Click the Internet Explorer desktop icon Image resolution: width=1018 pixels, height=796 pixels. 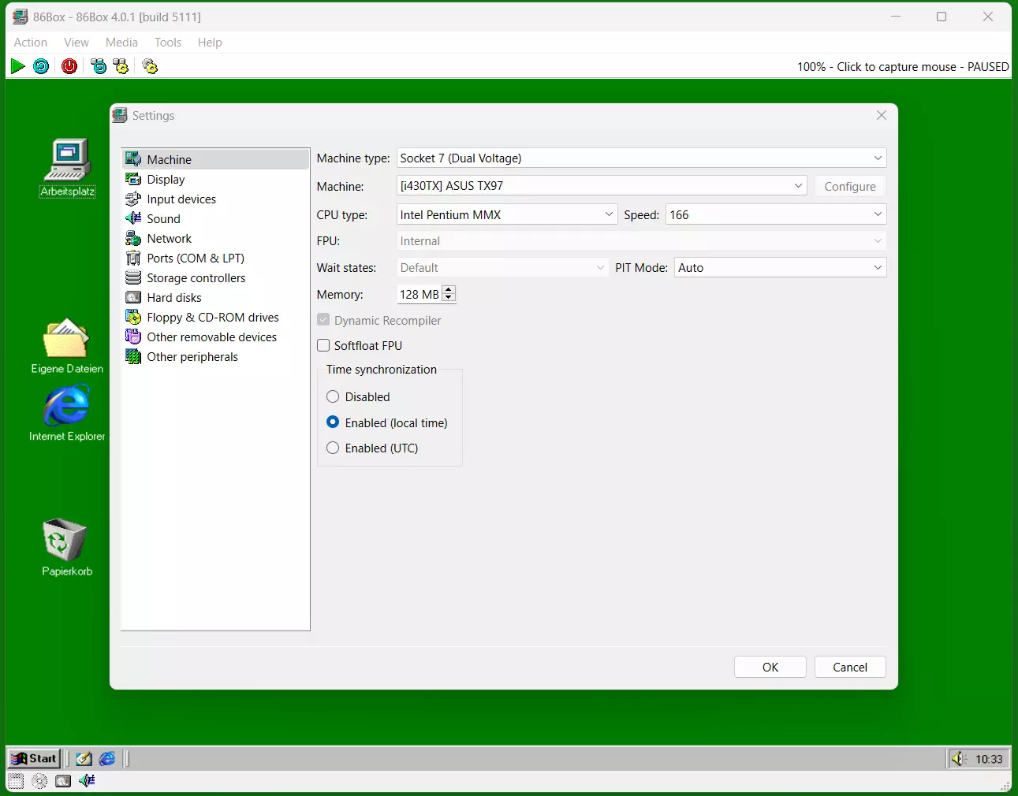pyautogui.click(x=67, y=413)
